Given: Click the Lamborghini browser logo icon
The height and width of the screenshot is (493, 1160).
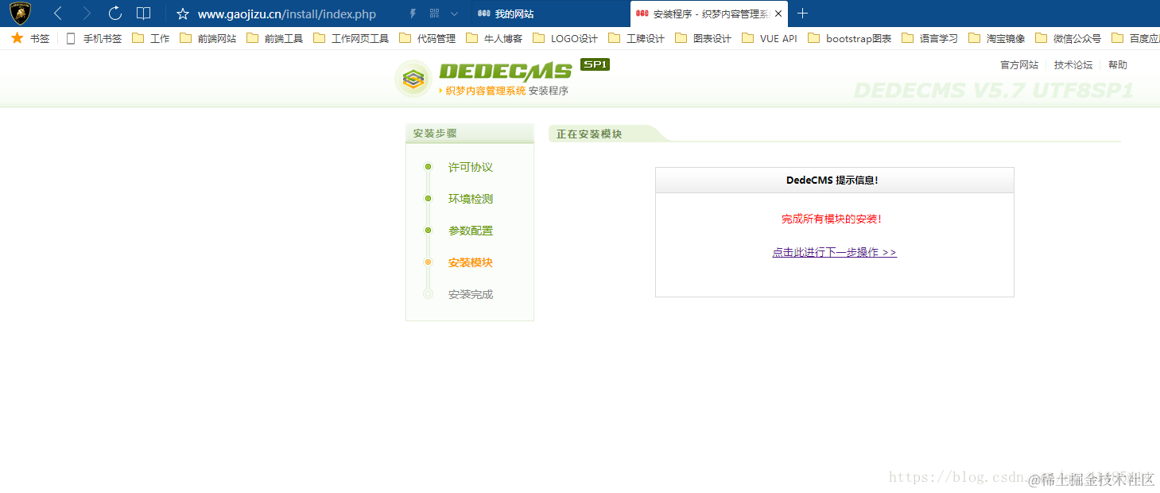Looking at the screenshot, I should [x=20, y=14].
